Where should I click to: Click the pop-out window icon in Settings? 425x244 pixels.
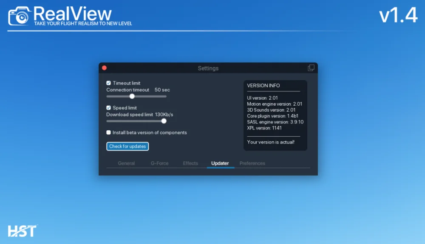coord(311,68)
